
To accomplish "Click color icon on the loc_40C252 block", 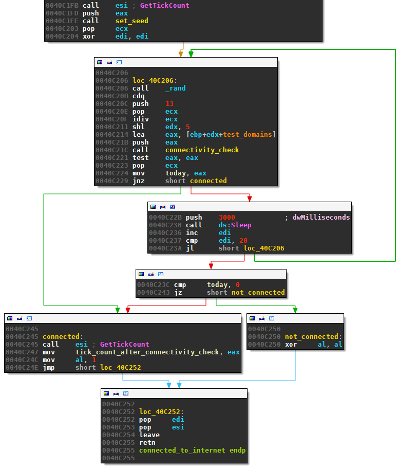I will click(106, 393).
